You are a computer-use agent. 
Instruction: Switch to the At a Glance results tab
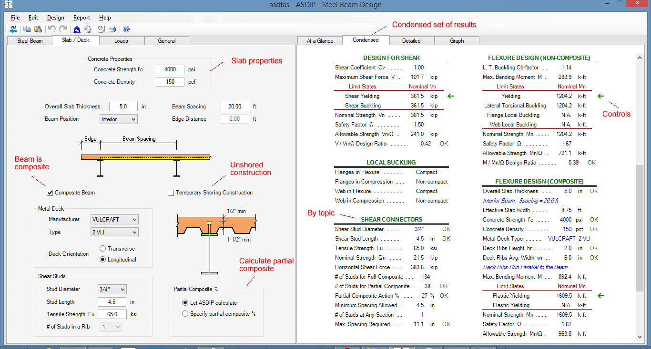coord(320,41)
